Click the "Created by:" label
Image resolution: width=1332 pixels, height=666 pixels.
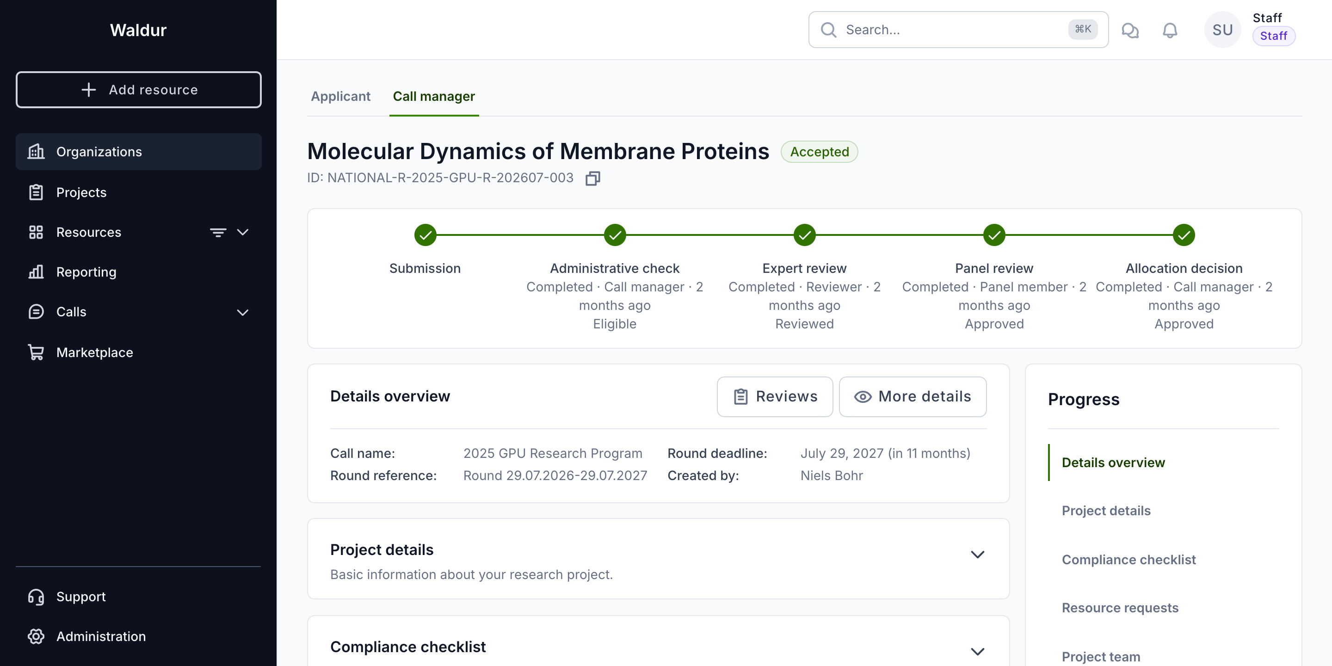703,475
